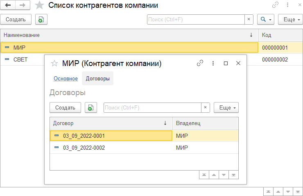Select contract 03_09_2022-0001
This screenshot has height=196, width=303.
click(111, 136)
